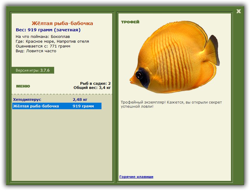This screenshot has width=250, height=191.
Task: Click the Версия игры: 3.7.6 badge
Action: pos(33,70)
